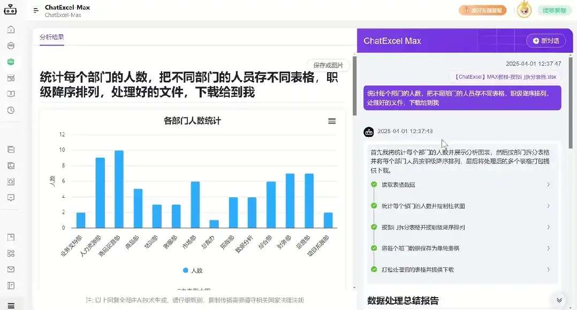Open the book icon in the sidebar
Screen dimensions: 577x310
point(11,94)
